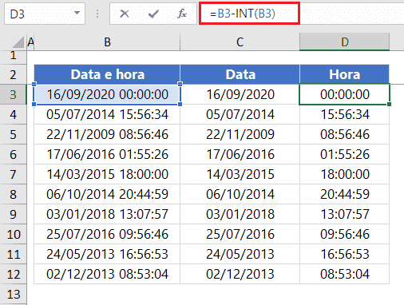Viewport: 404px width, 305px height.
Task: Select Data cell 24/05/2013
Action: pyautogui.click(x=240, y=254)
